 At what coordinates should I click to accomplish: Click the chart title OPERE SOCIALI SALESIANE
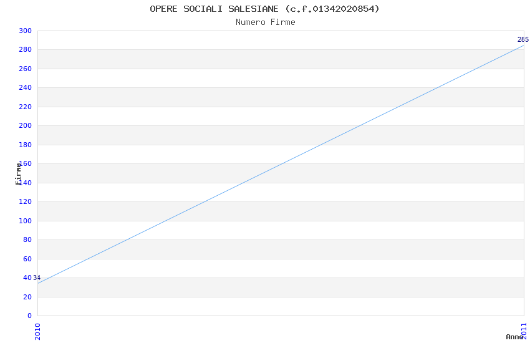(264, 9)
